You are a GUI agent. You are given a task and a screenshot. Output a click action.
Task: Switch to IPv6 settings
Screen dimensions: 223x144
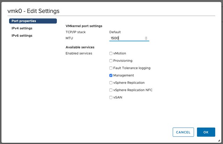point(22,36)
